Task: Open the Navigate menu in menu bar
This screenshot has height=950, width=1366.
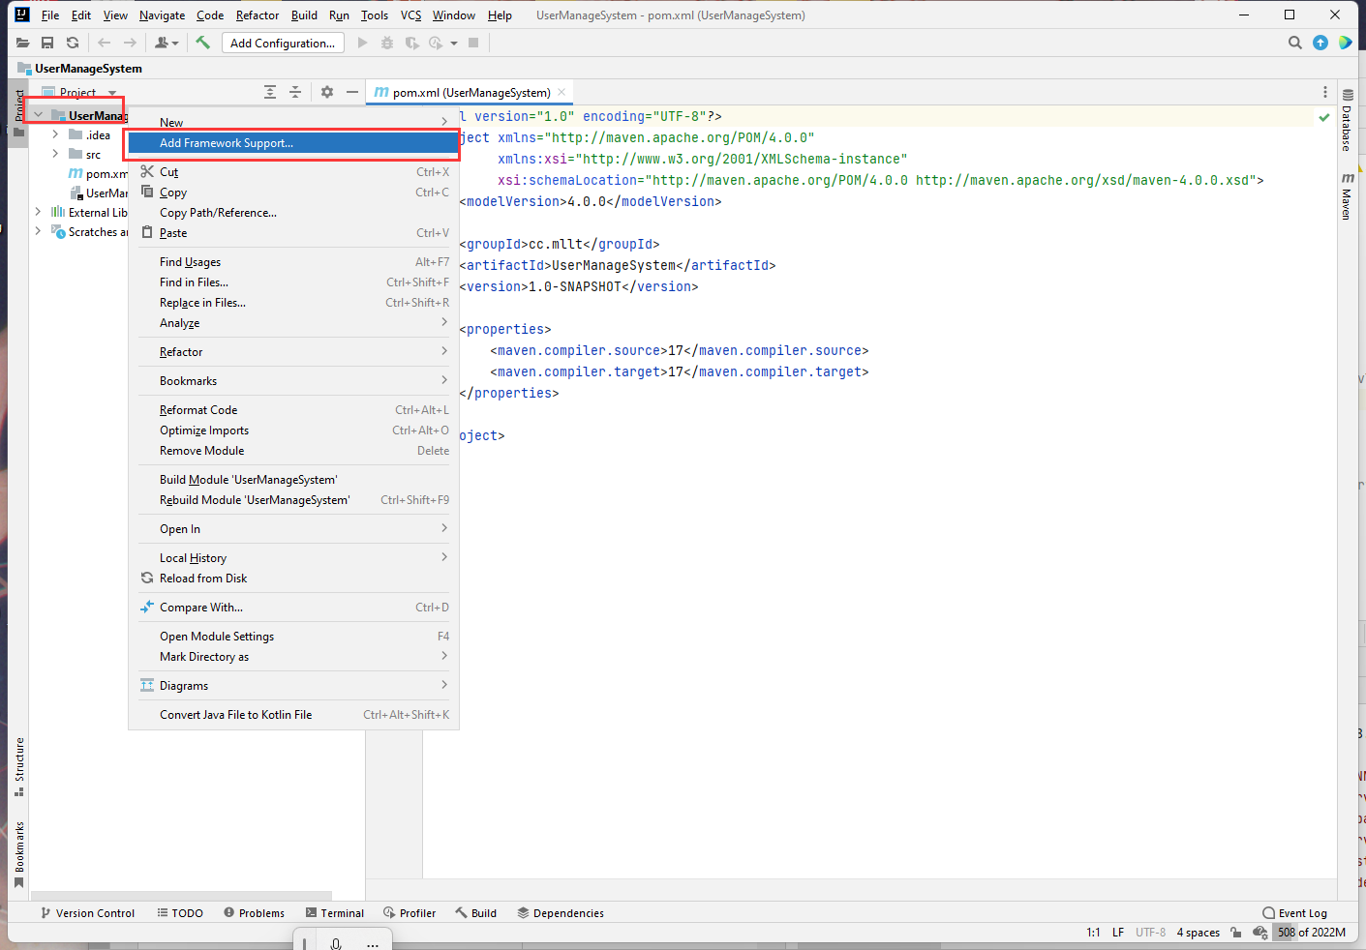Action: click(162, 15)
